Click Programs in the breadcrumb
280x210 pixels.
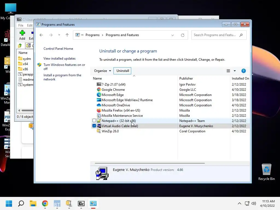[x=92, y=35]
